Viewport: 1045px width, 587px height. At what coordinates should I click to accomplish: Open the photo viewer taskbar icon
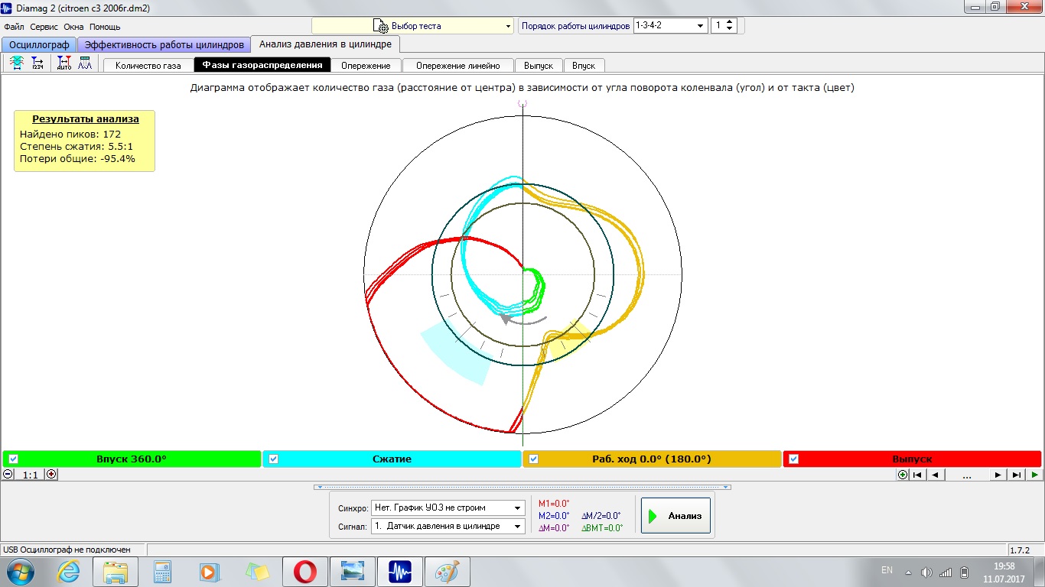(x=353, y=572)
